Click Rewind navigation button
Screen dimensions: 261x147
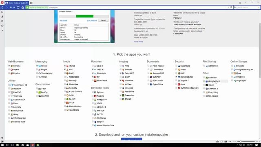pos(11,7)
